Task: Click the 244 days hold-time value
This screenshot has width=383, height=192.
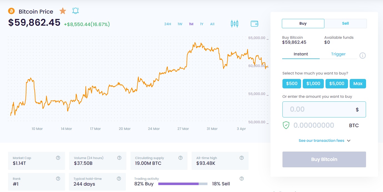Action: [84, 184]
